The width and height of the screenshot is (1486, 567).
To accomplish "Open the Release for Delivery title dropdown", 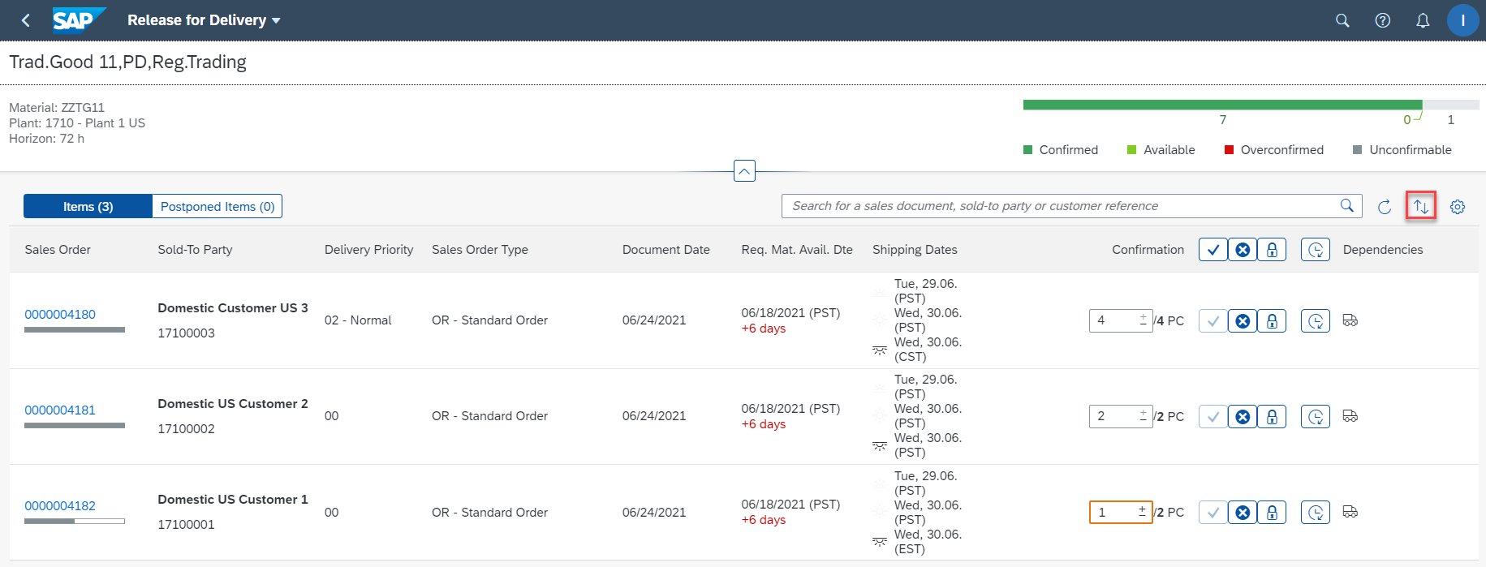I will pyautogui.click(x=204, y=20).
